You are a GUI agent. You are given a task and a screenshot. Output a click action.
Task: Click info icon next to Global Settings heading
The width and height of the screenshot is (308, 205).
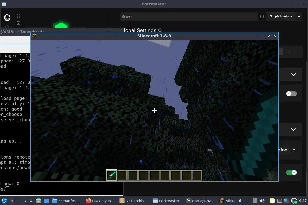pos(160,30)
